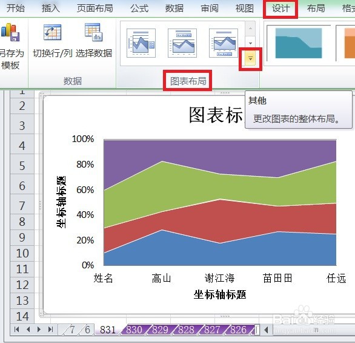
Task: Switch to sheet tab 829
Action: click(x=160, y=330)
